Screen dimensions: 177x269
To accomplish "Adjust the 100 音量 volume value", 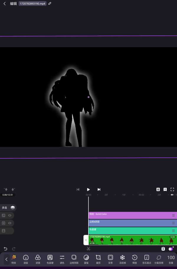I will (x=171, y=259).
